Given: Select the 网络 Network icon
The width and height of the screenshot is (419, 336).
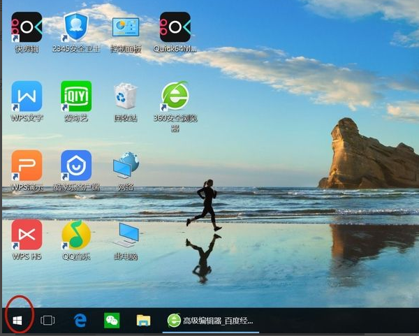Looking at the screenshot, I should pyautogui.click(x=126, y=166).
